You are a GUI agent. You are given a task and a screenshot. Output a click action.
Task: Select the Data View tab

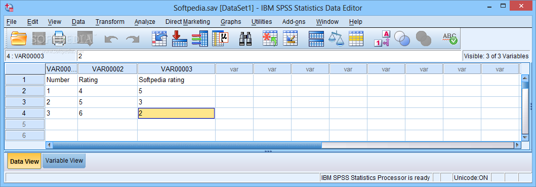pyautogui.click(x=24, y=161)
